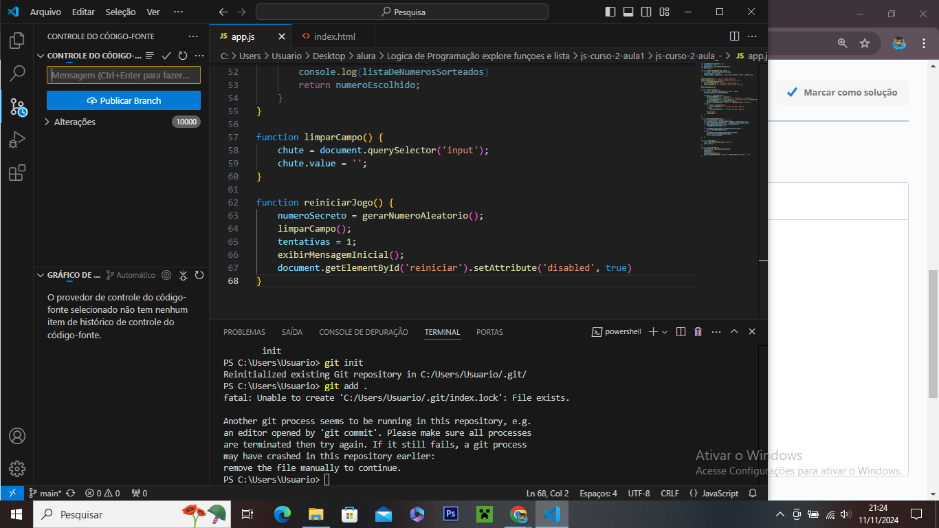Go back with the navigation arrow
The height and width of the screenshot is (528, 939).
pos(223,12)
